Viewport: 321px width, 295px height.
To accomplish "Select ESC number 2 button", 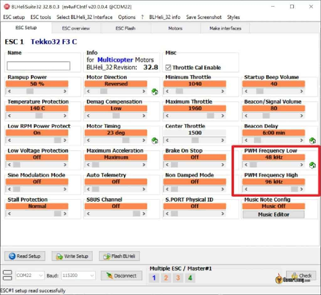I will 166,278.
